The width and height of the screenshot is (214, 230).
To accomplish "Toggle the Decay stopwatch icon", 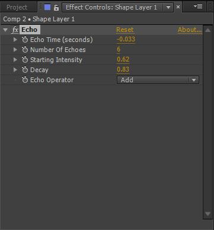I will [x=25, y=70].
